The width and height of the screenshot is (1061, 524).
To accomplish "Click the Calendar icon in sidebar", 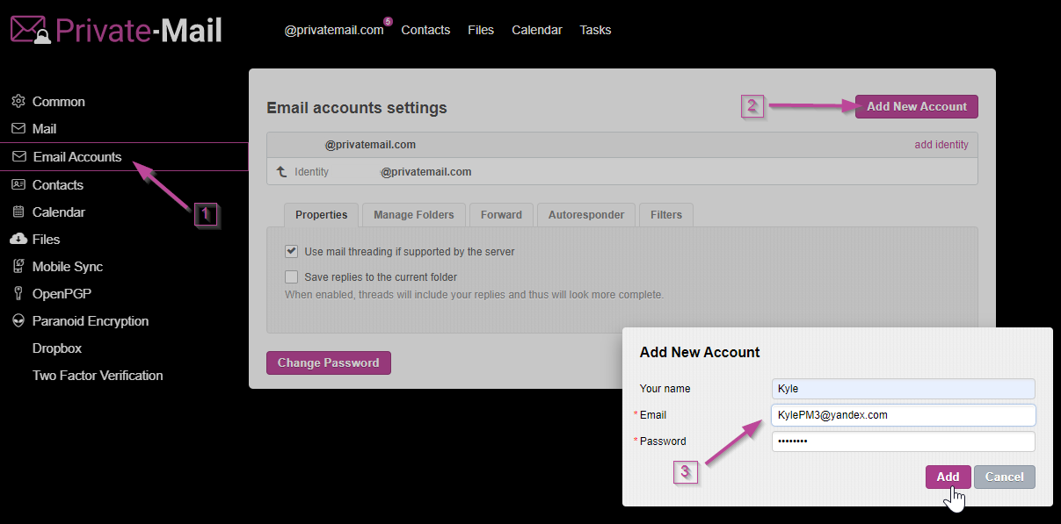I will (18, 212).
